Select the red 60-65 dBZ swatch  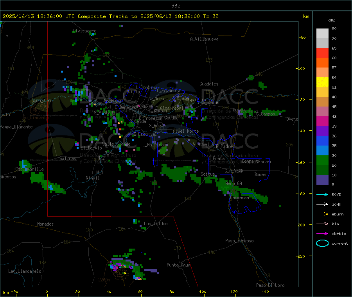[322, 53]
